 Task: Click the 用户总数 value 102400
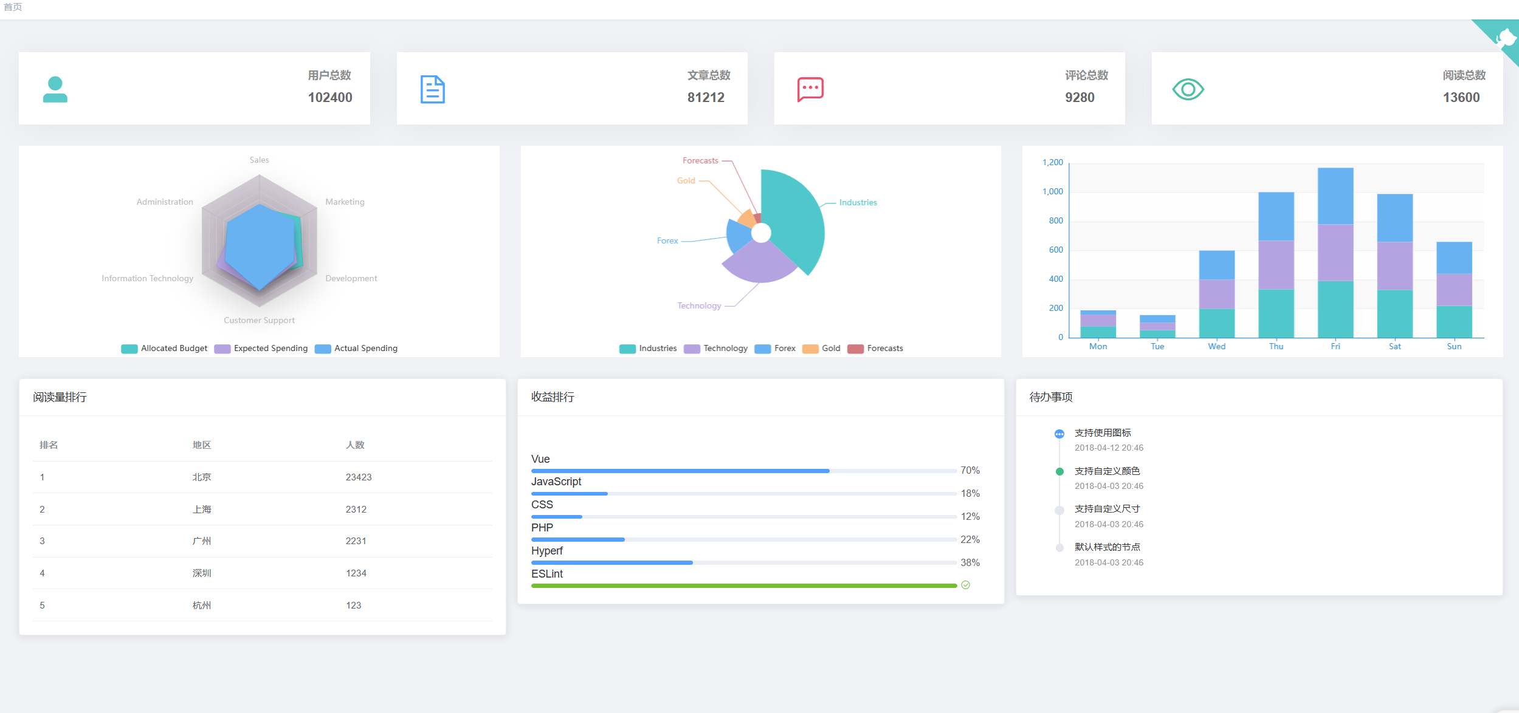click(330, 97)
